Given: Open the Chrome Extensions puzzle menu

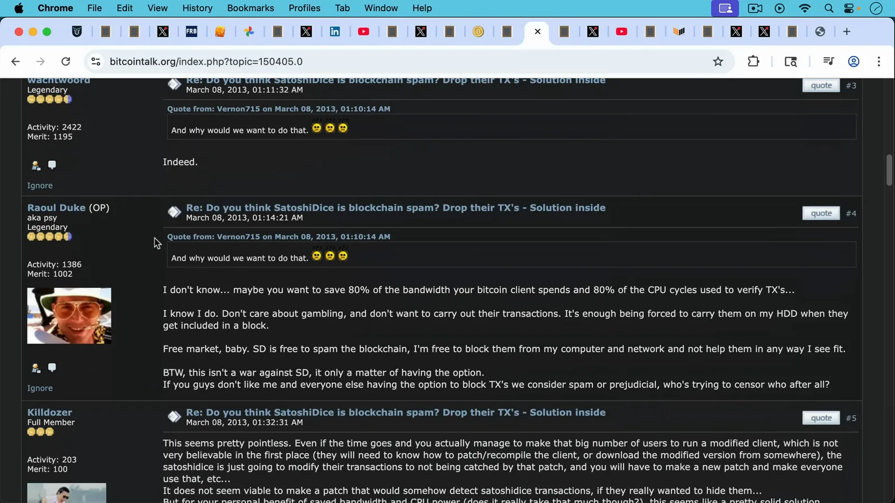Looking at the screenshot, I should point(753,61).
